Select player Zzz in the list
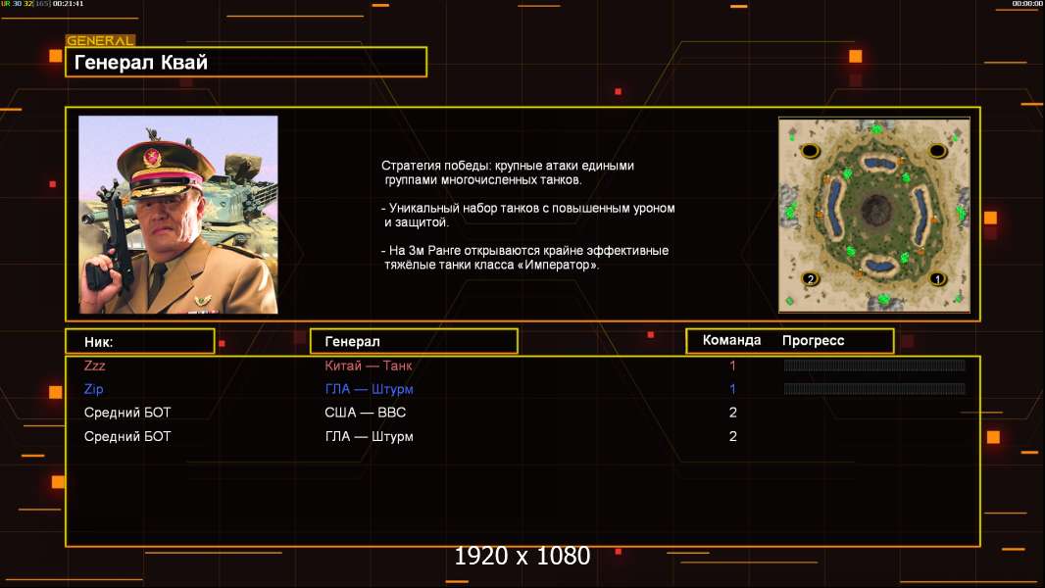1045x588 pixels. point(95,366)
